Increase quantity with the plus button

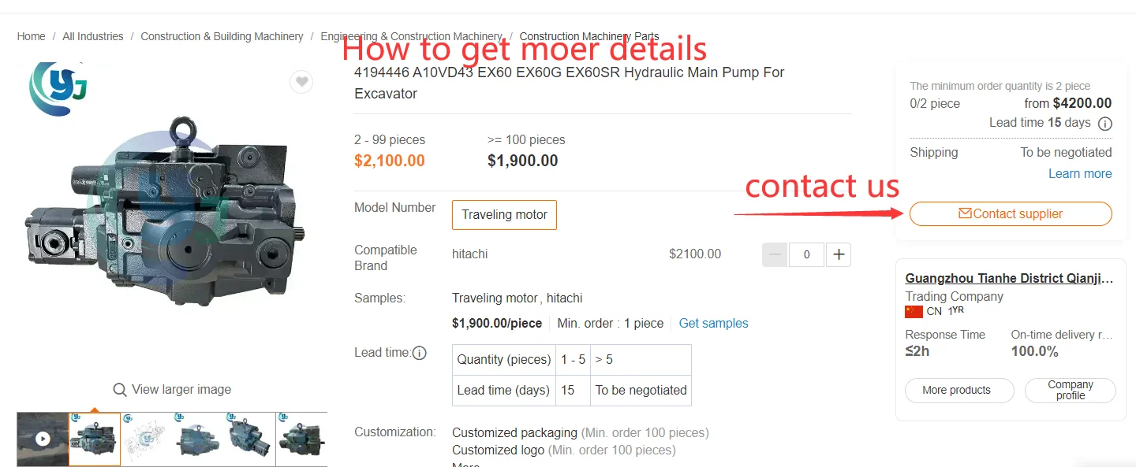839,254
